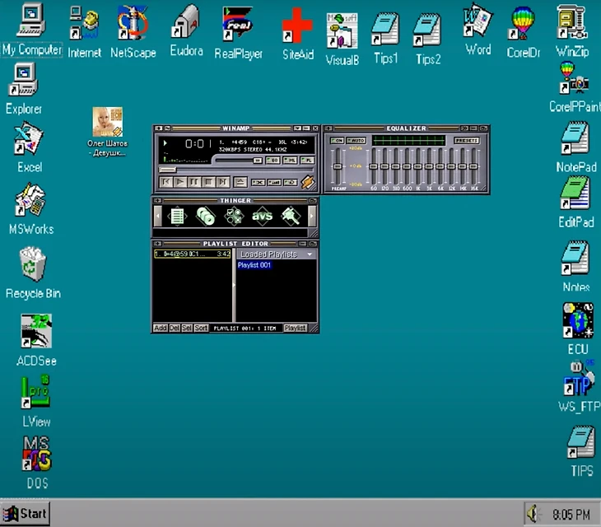Open the WS_FTP desktop icon
Viewport: 601px width, 527px height.
[x=577, y=380]
